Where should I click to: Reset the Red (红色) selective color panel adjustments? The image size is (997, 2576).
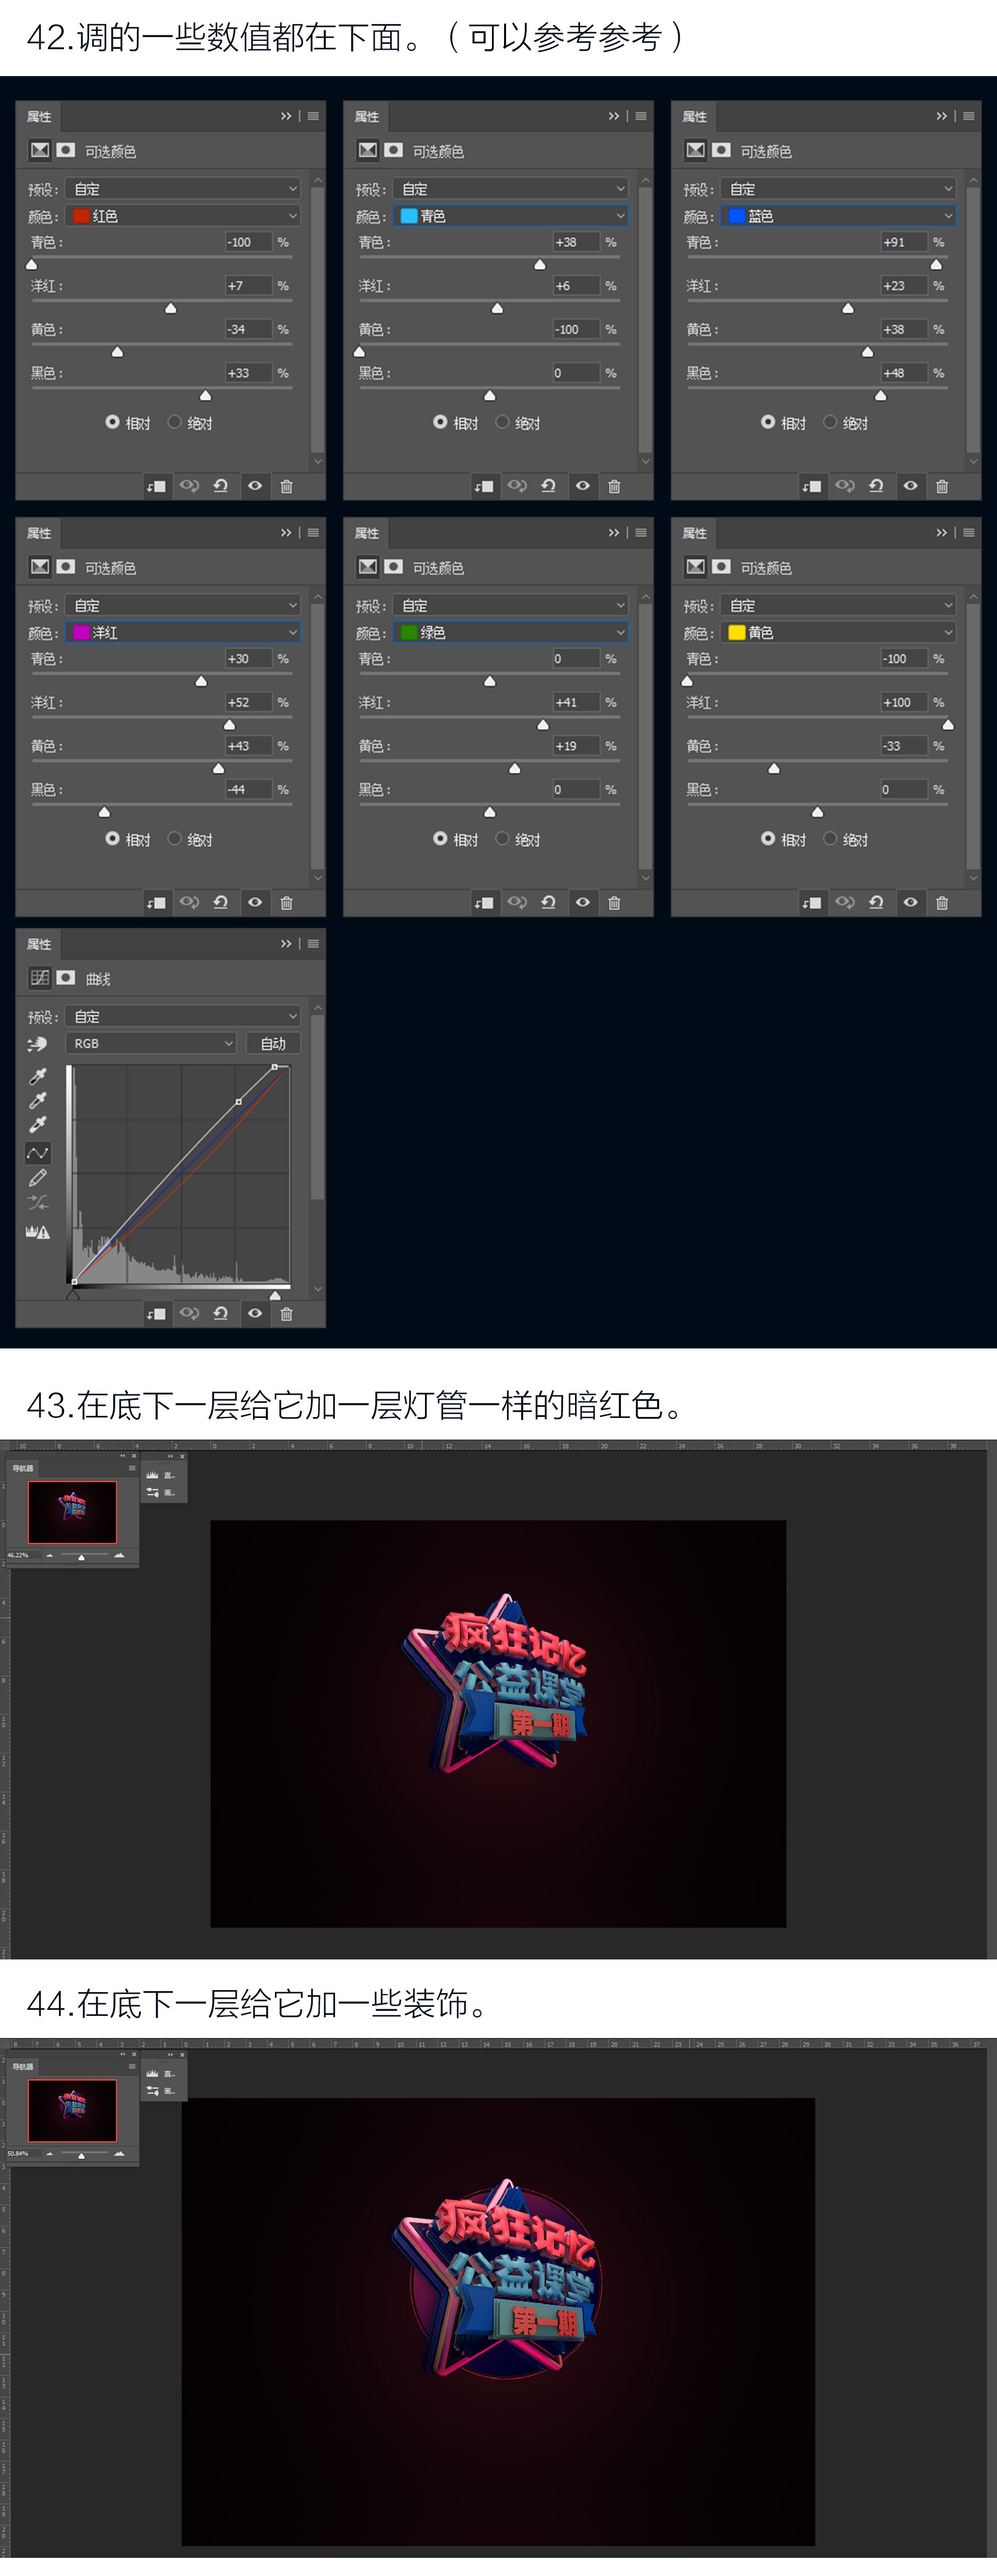tap(221, 486)
